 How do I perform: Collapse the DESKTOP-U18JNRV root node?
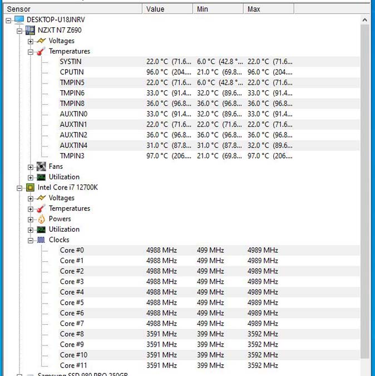click(8, 21)
